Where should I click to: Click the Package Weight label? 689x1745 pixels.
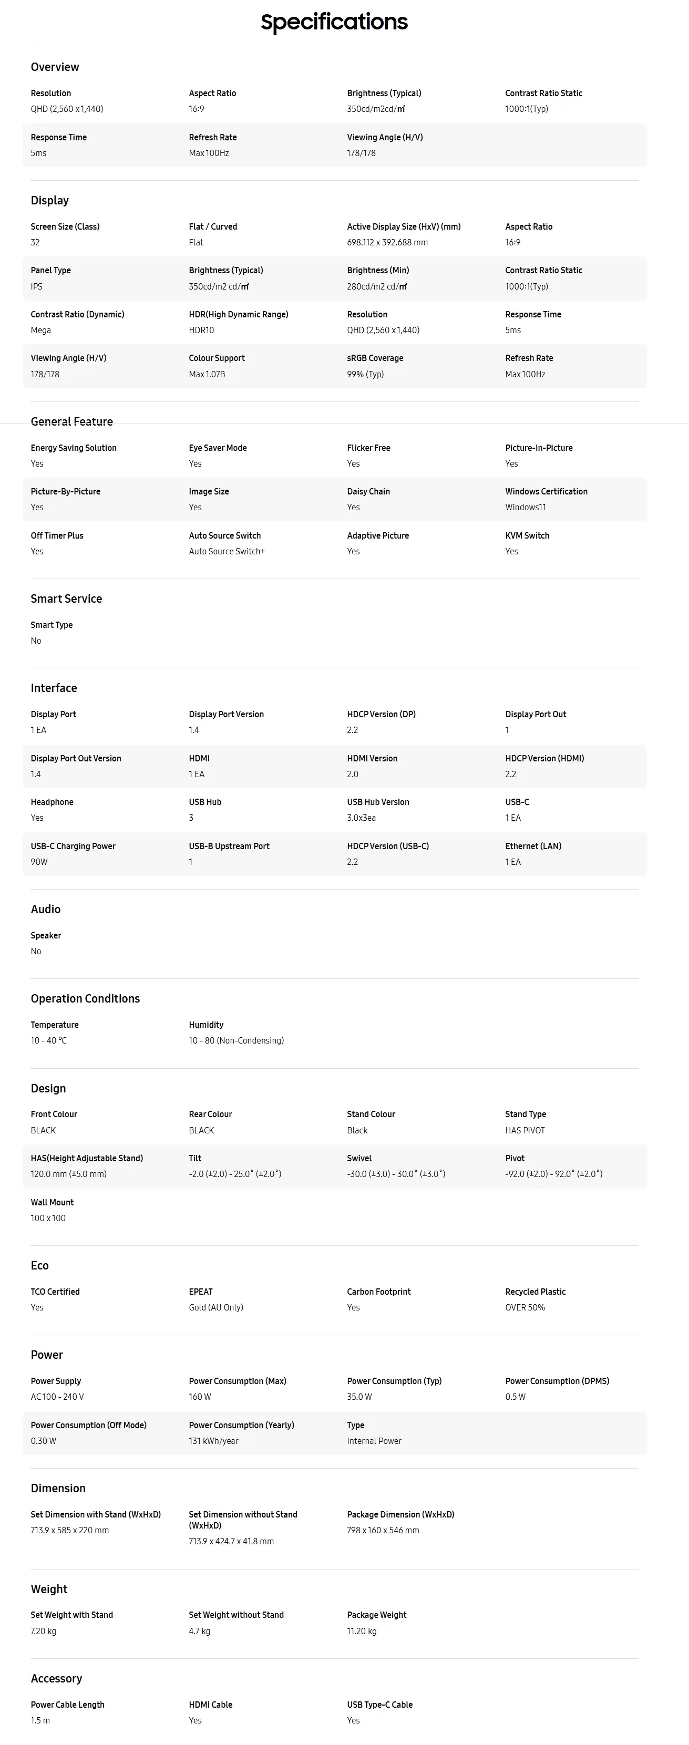tap(377, 1615)
